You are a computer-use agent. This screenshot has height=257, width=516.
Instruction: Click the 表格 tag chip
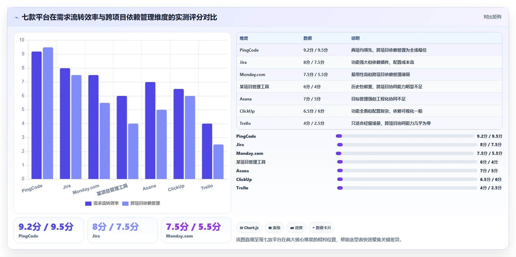coord(274,228)
